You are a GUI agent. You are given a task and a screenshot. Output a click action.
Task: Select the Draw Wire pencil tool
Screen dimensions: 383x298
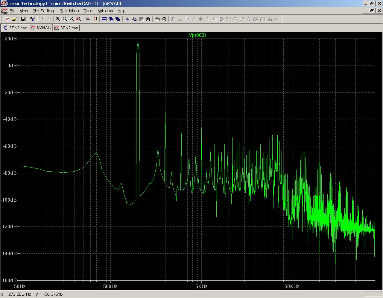point(173,19)
